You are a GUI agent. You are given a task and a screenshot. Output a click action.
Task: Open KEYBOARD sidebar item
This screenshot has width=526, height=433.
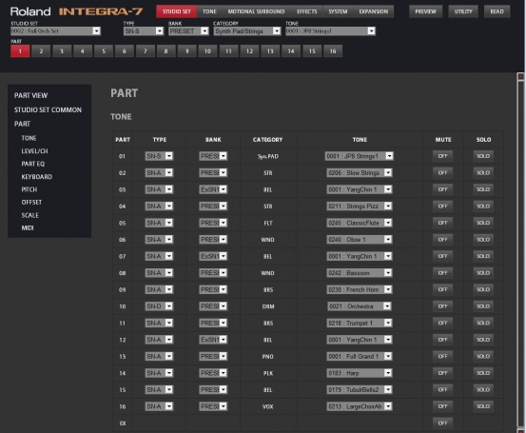pos(37,177)
